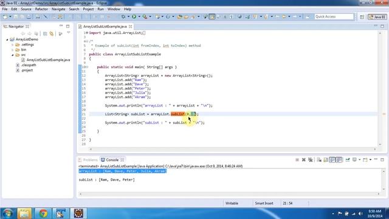Expand the bin folder

coord(12,50)
